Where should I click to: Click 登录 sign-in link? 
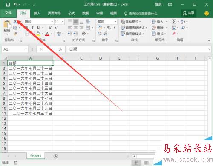[x=158, y=4]
